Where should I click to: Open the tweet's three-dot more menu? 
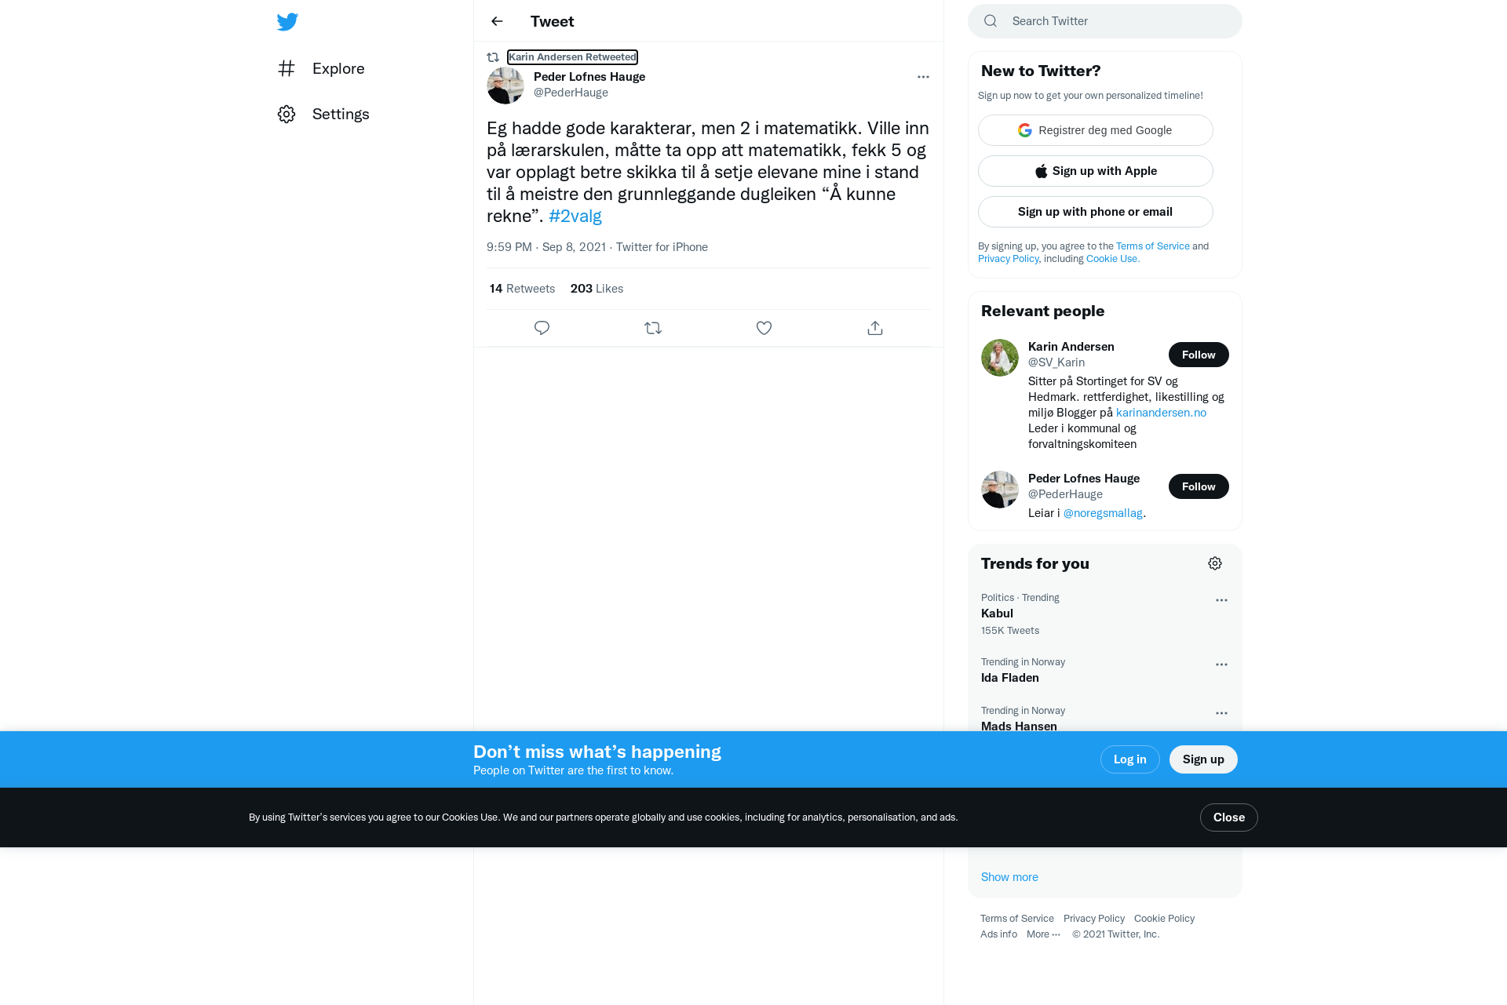tap(923, 77)
